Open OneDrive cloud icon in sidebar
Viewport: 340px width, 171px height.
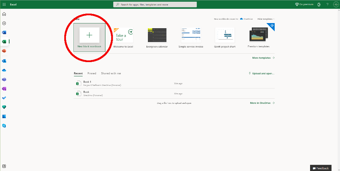coord(4,70)
